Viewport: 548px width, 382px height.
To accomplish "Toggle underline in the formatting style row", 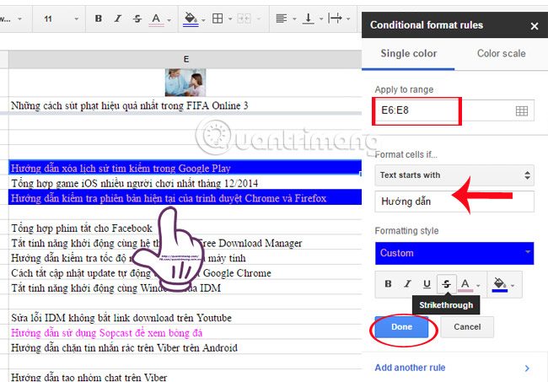I will pyautogui.click(x=427, y=284).
